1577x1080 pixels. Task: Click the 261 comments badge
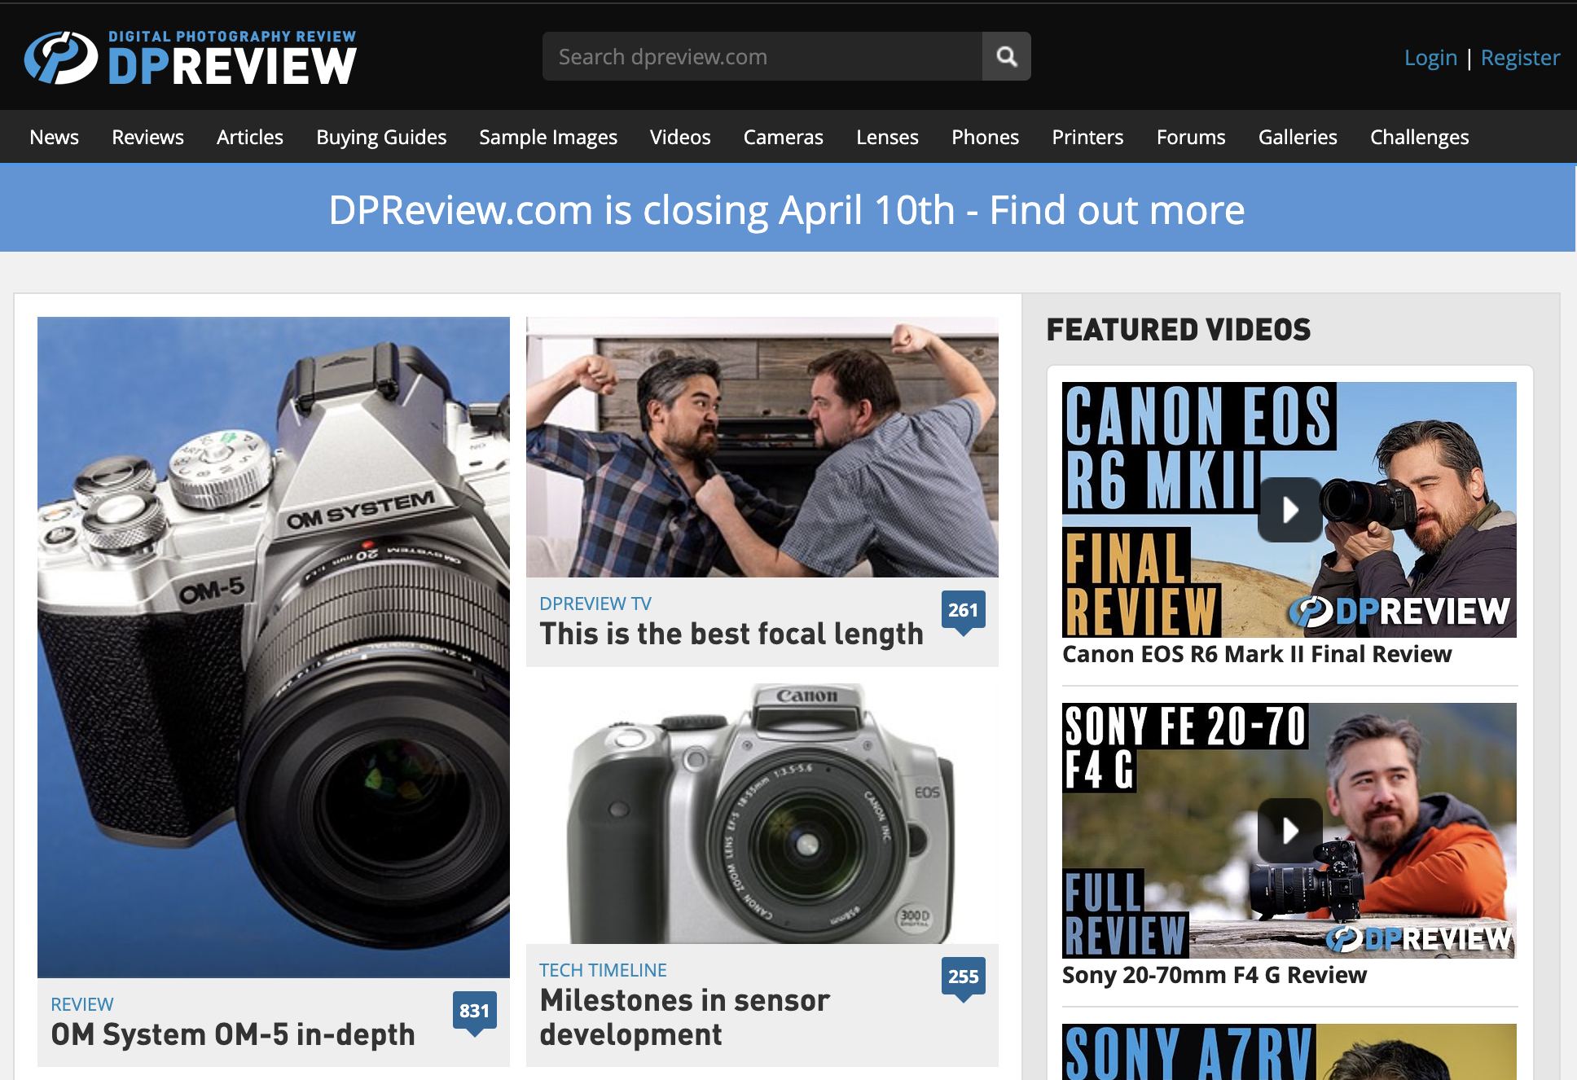tap(963, 611)
